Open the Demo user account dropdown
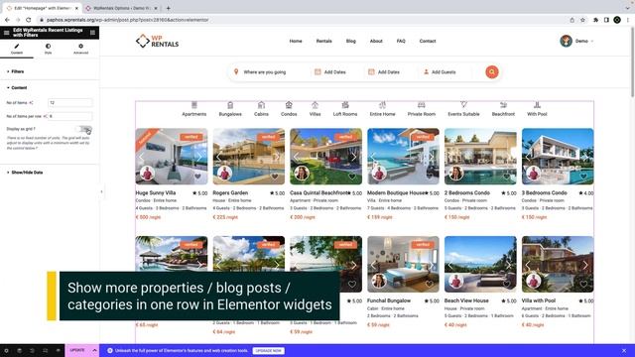Image resolution: width=635 pixels, height=357 pixels. coord(576,41)
